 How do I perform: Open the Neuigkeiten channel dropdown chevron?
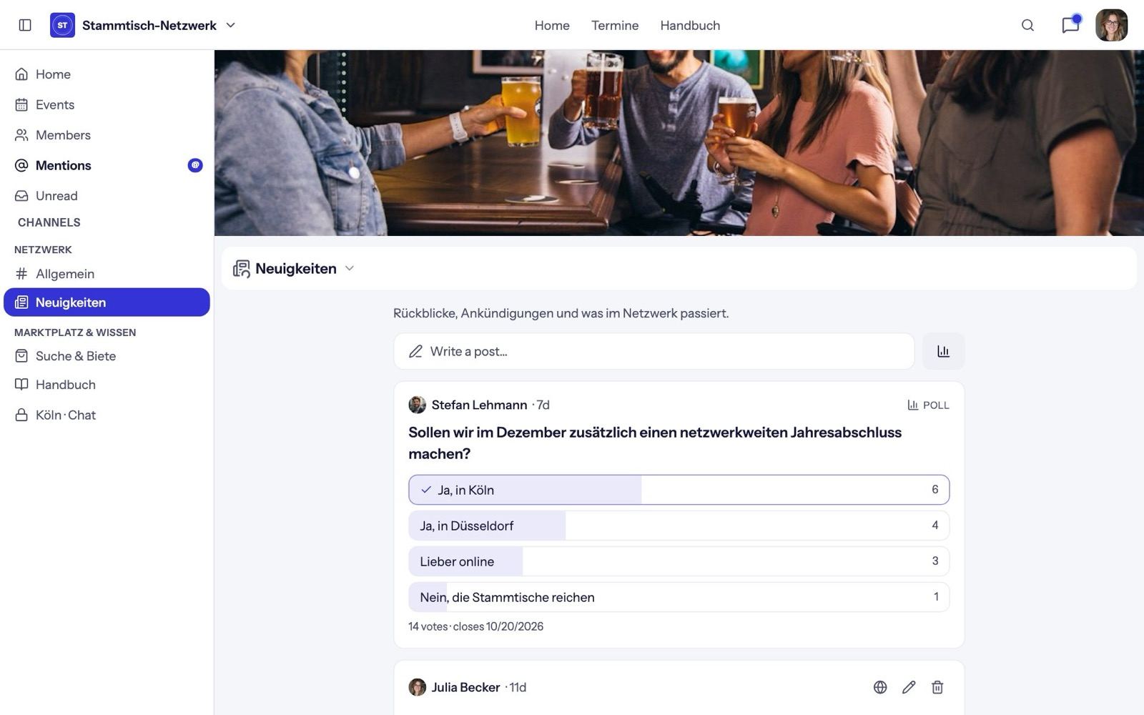click(350, 269)
